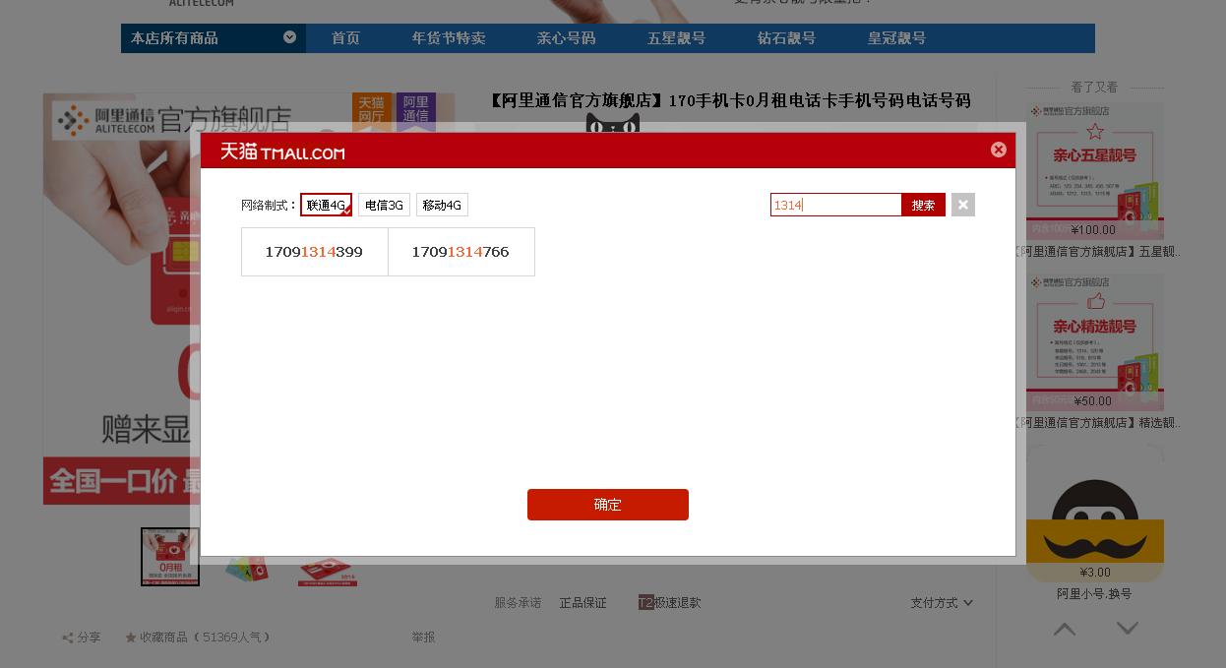Close the Tmall number picker dialog

[999, 150]
